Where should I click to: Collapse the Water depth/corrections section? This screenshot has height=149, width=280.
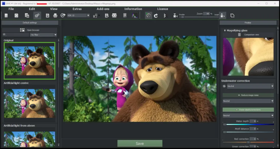point(248,110)
